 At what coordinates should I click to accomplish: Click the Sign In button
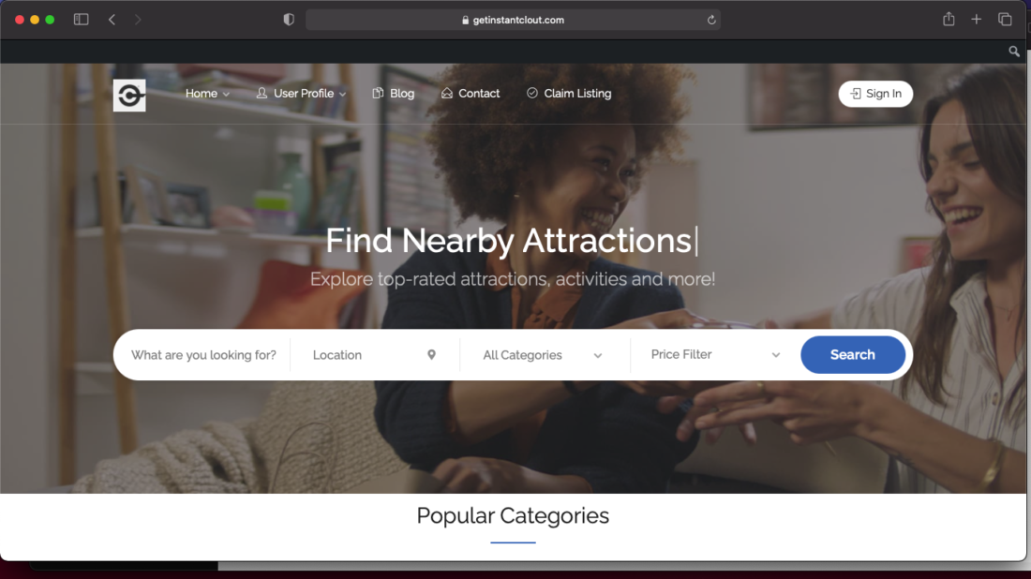click(x=875, y=94)
